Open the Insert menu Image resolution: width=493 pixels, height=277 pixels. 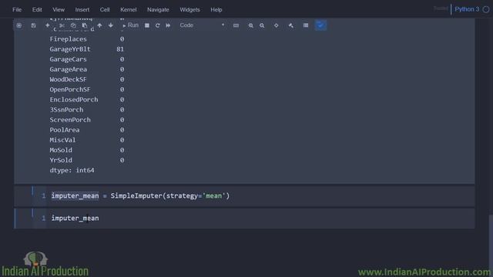(x=82, y=10)
